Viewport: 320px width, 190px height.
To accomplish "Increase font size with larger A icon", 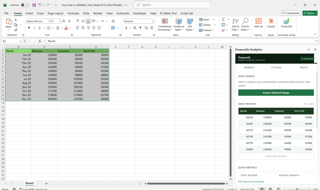I will point(64,21).
